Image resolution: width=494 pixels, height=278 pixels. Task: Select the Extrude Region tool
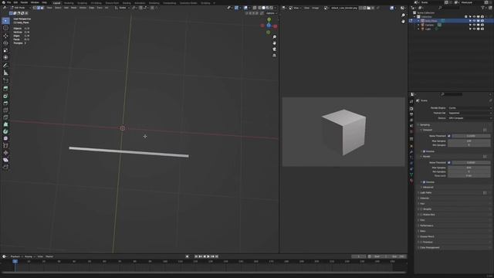click(x=5, y=89)
